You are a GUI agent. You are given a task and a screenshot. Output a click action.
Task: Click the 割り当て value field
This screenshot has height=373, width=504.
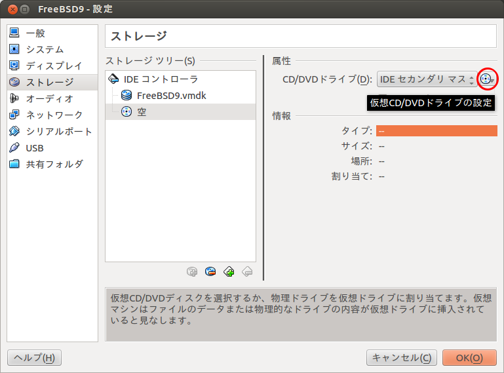point(436,176)
